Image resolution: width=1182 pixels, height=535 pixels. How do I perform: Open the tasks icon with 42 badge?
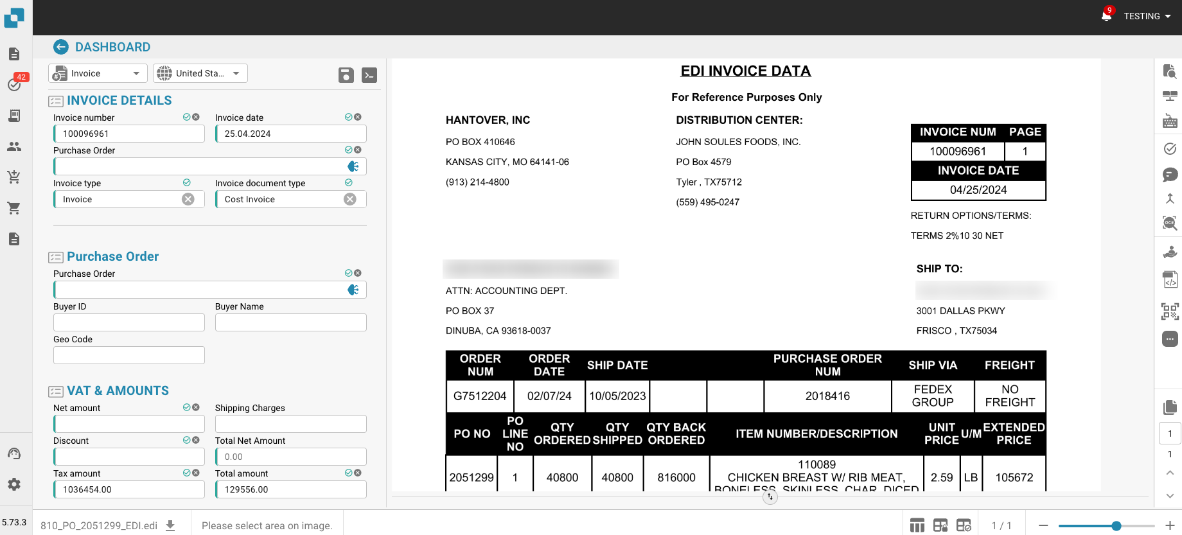coord(14,84)
